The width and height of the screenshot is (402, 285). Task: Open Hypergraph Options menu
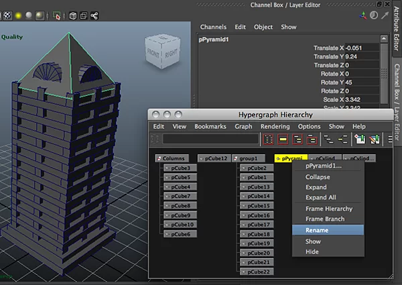[309, 127]
